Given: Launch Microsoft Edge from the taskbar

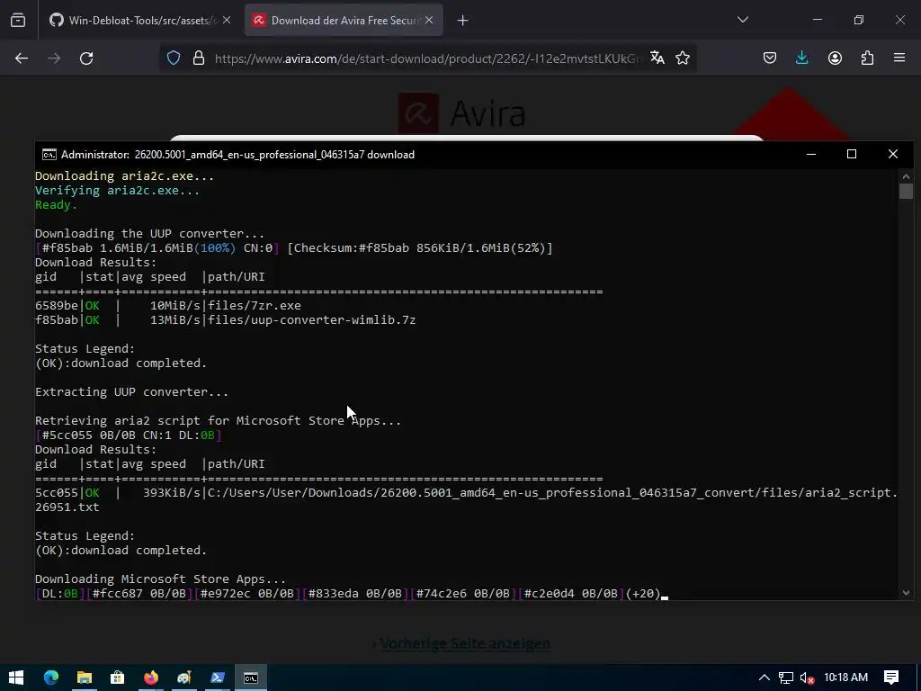Looking at the screenshot, I should pos(51,678).
